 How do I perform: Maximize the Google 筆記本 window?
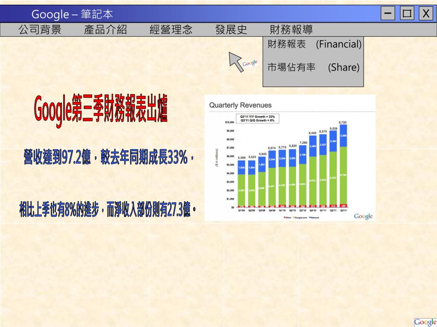tap(407, 13)
